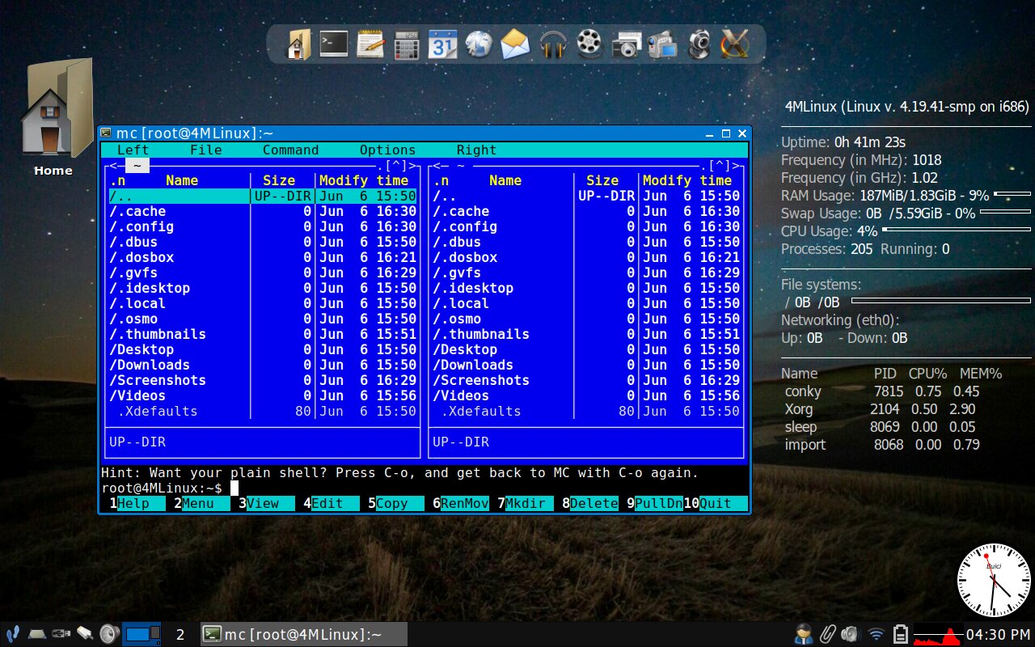Select the /Downloads directory in the left panel
Viewport: 1035px width, 647px height.
pyautogui.click(x=150, y=365)
